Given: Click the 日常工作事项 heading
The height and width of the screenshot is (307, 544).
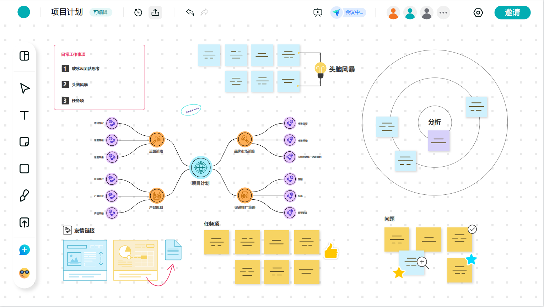Looking at the screenshot, I should (73, 54).
